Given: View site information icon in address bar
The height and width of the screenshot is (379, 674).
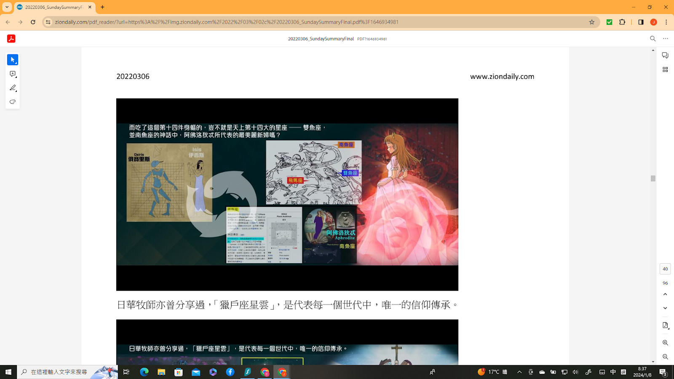Looking at the screenshot, I should [48, 22].
